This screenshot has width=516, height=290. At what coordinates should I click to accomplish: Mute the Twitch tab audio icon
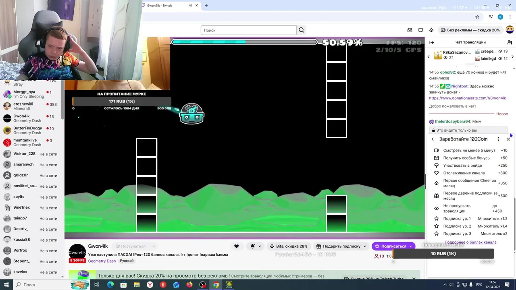190,6
